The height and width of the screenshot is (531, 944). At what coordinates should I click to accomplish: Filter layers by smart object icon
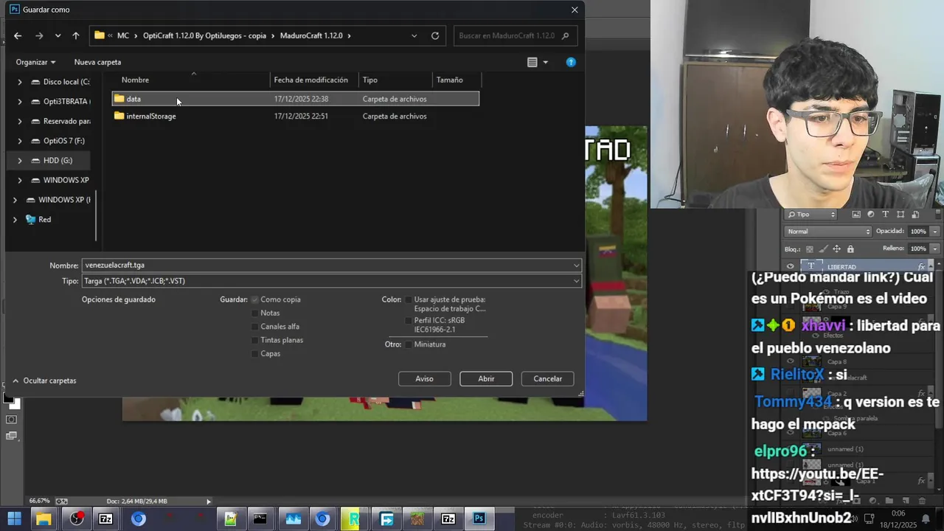(915, 215)
